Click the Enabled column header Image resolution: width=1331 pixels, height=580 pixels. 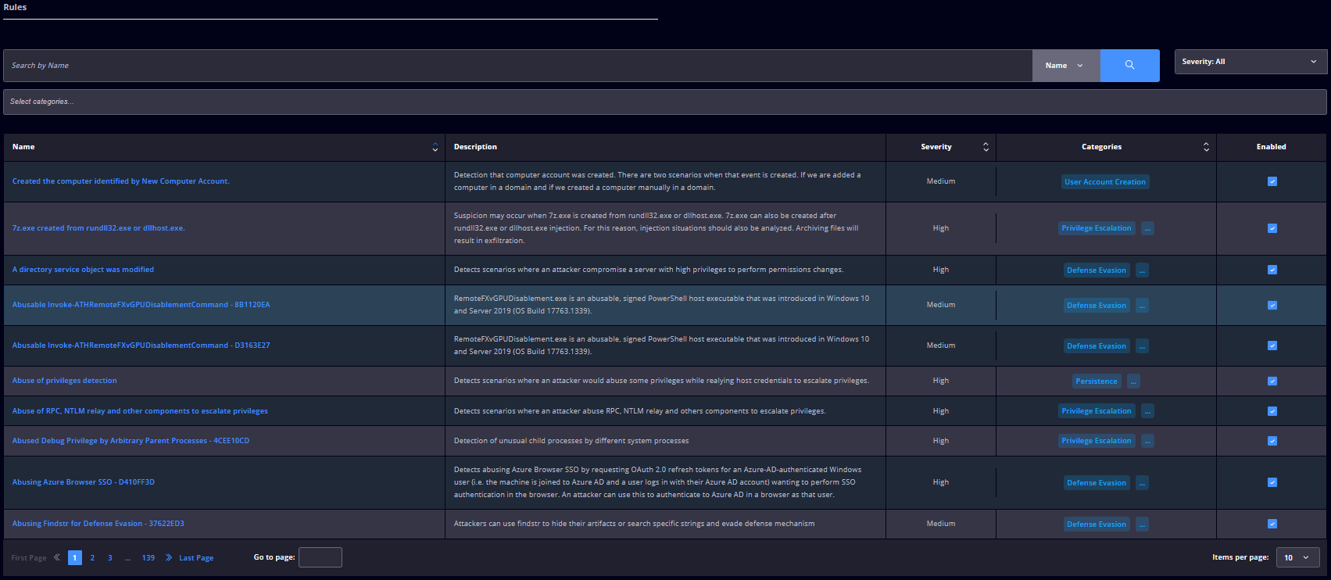(1272, 147)
